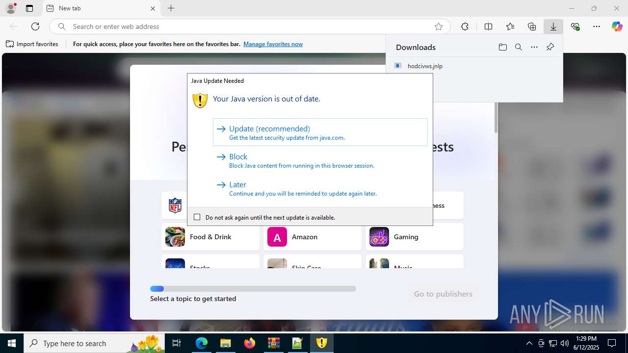Click the address bar search field
628x353 pixels.
pyautogui.click(x=250, y=26)
